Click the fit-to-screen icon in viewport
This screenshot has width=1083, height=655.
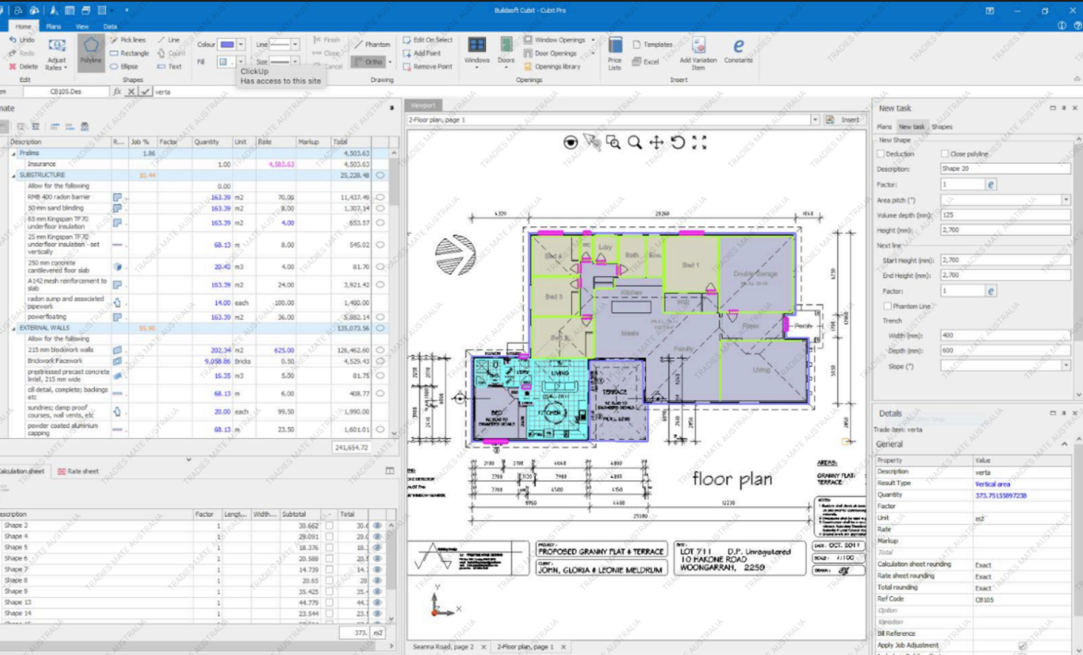[699, 143]
